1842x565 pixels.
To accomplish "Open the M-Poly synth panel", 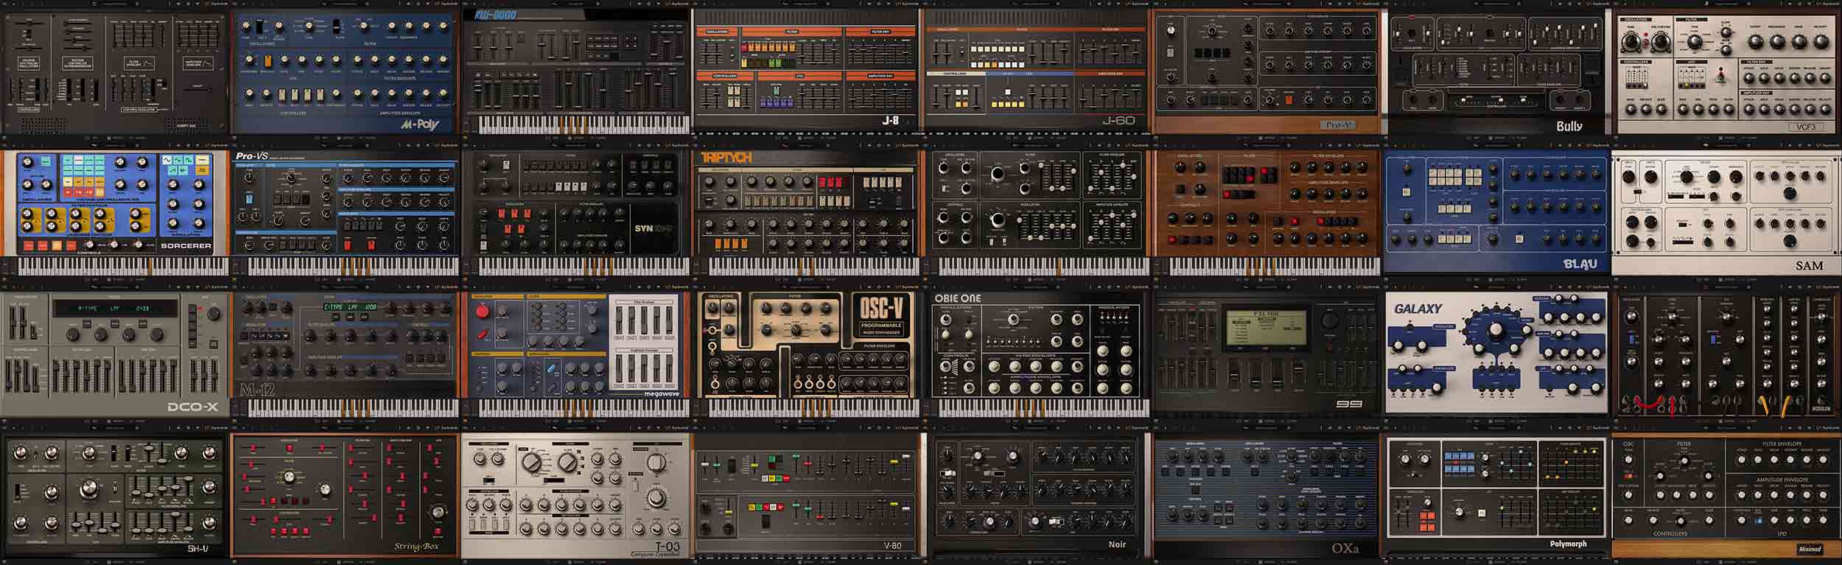I will click(x=345, y=72).
